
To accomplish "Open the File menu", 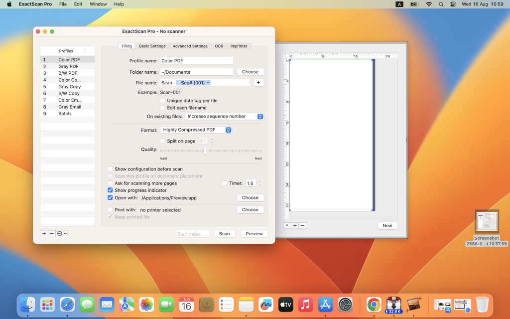I will click(63, 4).
